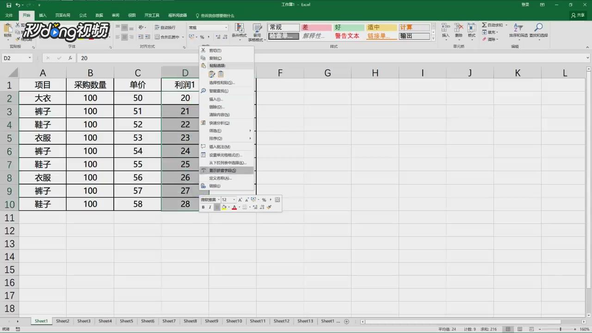Click the Clear (清除) eraser icon
Screen dimensions: 592x333
tap(484, 39)
